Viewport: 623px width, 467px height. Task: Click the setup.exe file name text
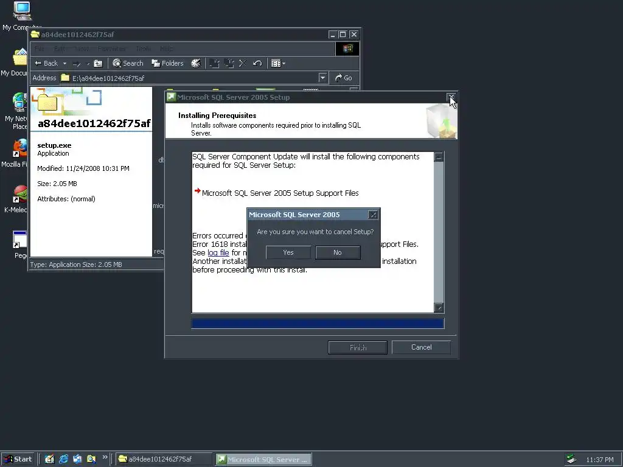pyautogui.click(x=54, y=145)
